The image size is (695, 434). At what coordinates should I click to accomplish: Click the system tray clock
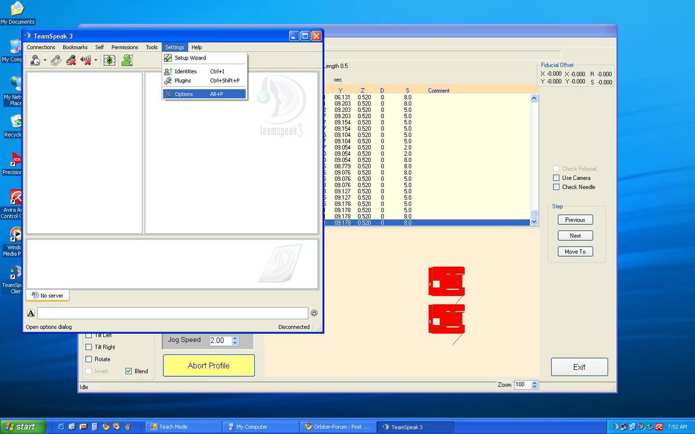[677, 427]
